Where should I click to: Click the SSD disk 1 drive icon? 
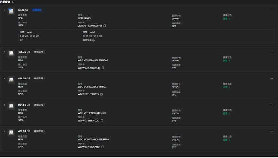click(x=11, y=11)
